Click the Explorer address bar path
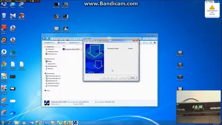Viewport: 222px width, 125px height. tap(94, 39)
